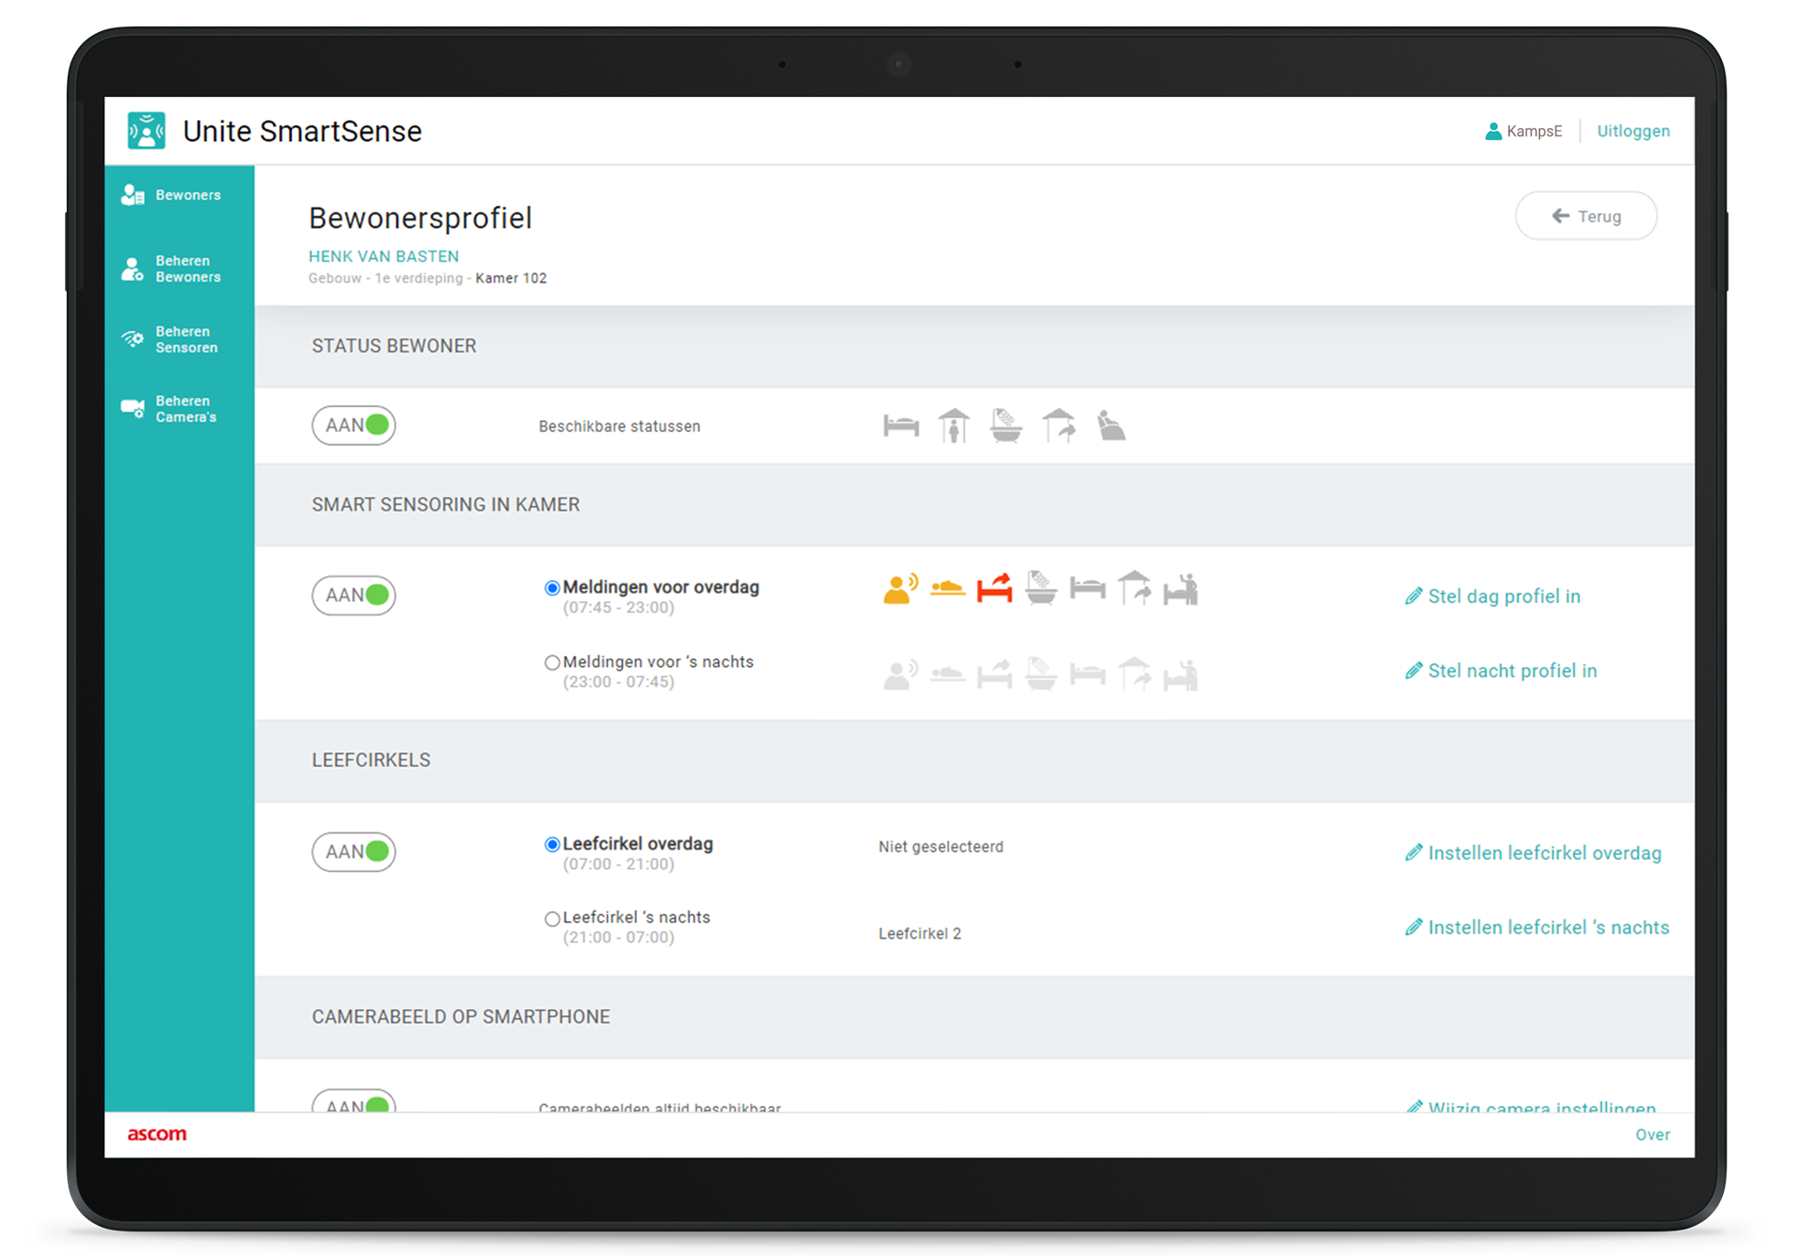Click the Uitloggen link
Viewport: 1798px width, 1258px height.
pos(1632,131)
